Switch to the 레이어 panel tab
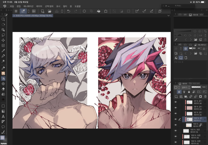This screenshot has height=145, width=208. click(x=183, y=84)
